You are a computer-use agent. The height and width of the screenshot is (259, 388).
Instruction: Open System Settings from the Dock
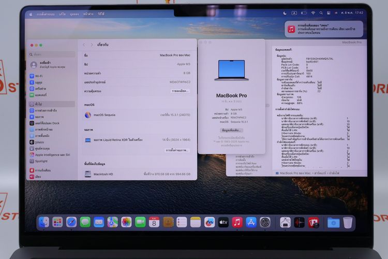click(x=265, y=222)
